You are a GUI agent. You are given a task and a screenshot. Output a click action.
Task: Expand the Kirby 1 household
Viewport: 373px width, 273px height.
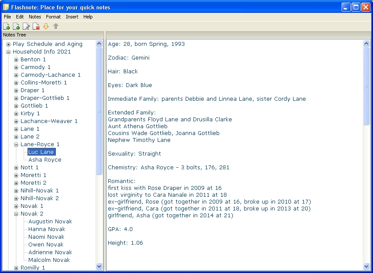coord(16,114)
